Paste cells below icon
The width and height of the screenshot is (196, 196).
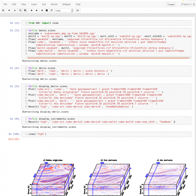(x=25, y=11)
